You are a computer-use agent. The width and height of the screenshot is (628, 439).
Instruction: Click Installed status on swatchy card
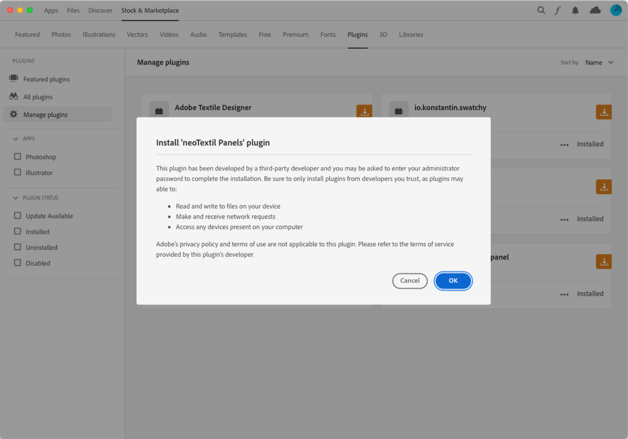(590, 144)
